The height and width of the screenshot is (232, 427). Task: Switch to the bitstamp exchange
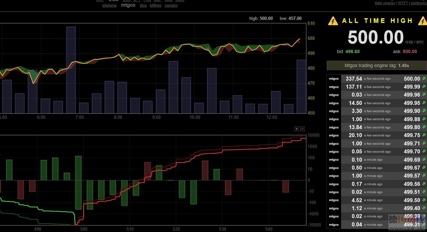[x=109, y=6]
